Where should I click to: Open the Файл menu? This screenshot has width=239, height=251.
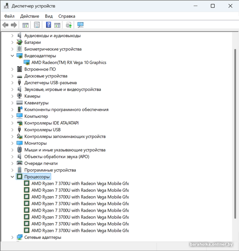click(x=9, y=16)
